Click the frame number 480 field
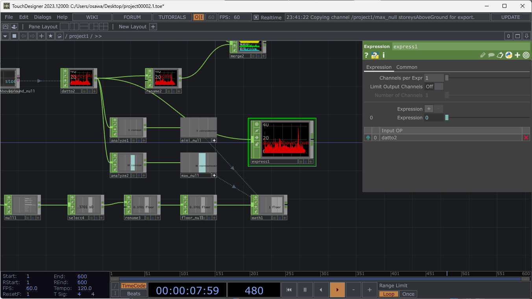 [x=254, y=290]
